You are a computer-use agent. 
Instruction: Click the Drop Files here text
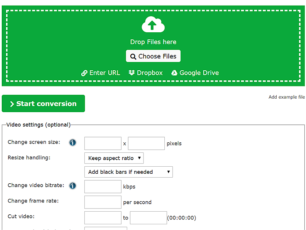pyautogui.click(x=153, y=42)
